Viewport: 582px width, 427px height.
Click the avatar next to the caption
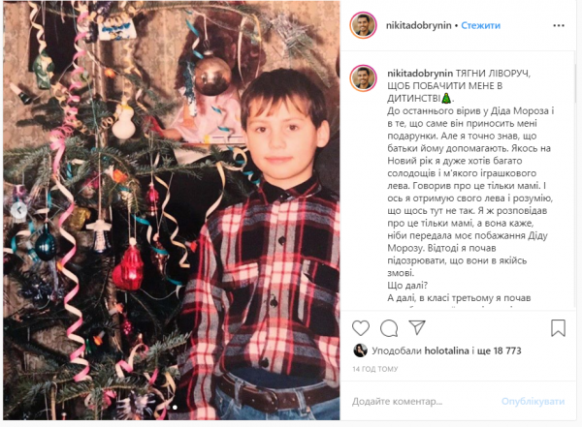point(363,78)
